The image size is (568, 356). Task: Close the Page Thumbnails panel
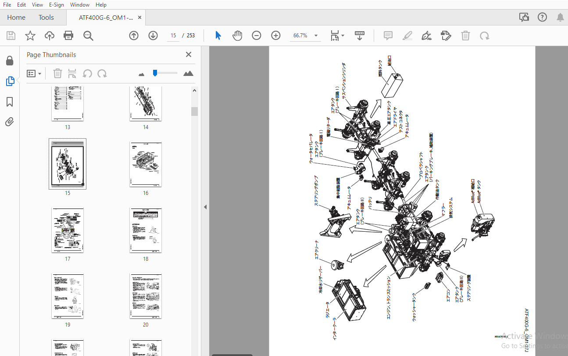pyautogui.click(x=189, y=54)
